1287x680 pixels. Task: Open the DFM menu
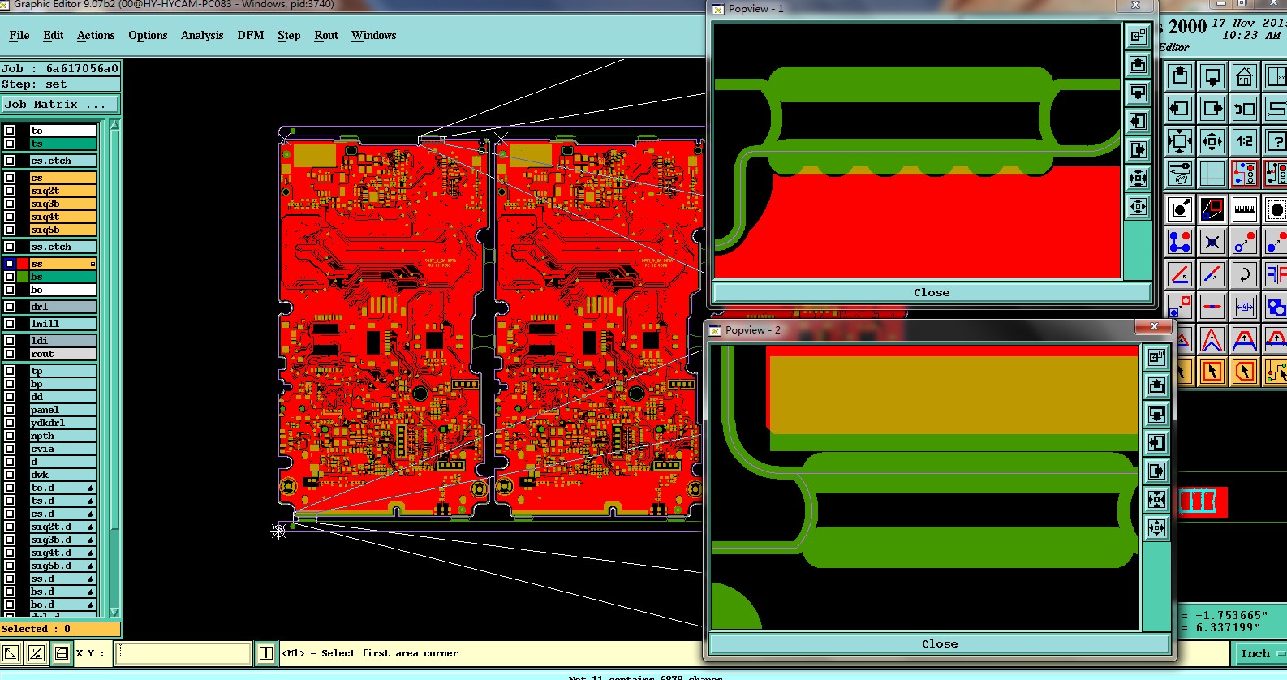click(251, 35)
